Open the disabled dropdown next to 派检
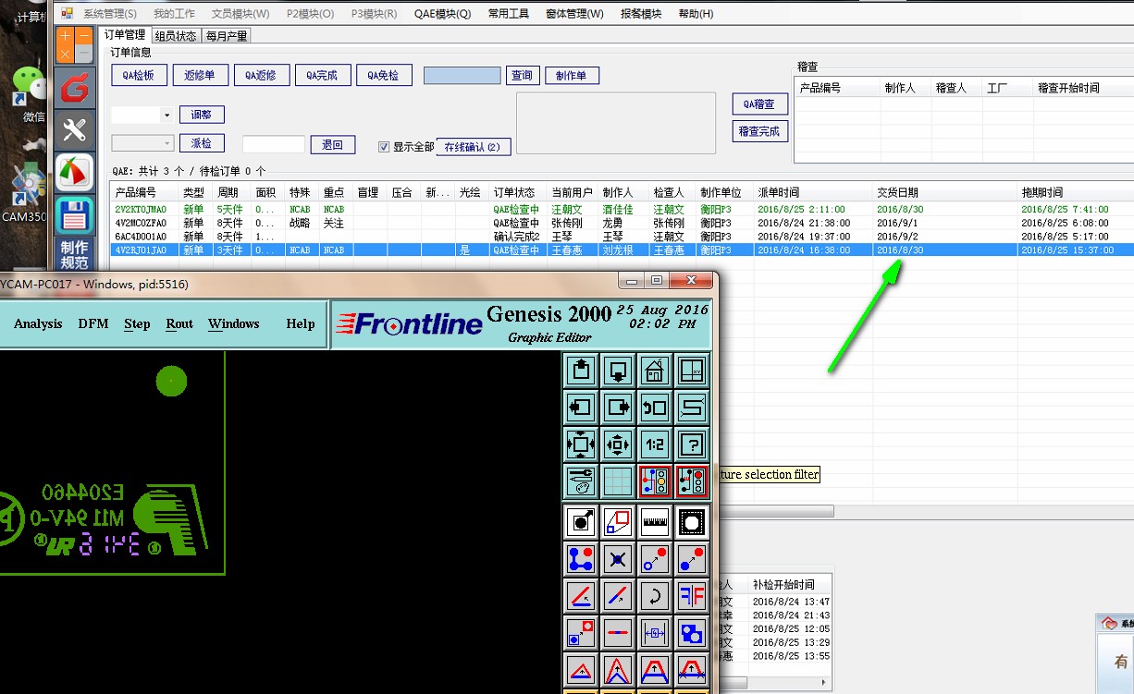 tap(166, 143)
